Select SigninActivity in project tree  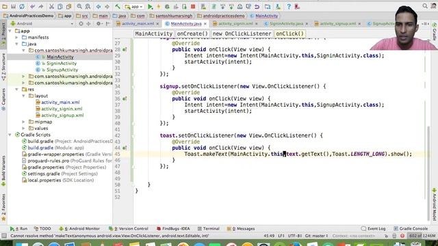(62, 64)
